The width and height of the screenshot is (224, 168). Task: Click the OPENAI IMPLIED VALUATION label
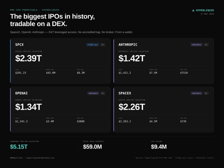[29, 100]
